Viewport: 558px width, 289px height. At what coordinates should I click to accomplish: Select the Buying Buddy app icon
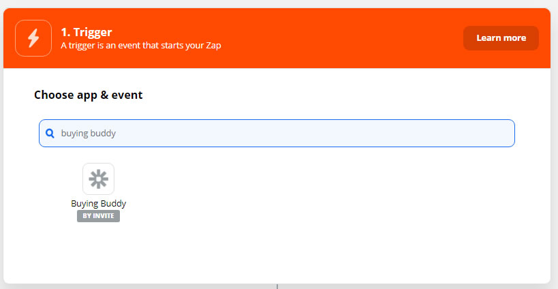click(x=98, y=179)
